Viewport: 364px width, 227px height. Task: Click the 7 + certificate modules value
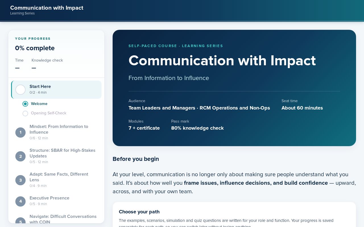[x=144, y=128]
